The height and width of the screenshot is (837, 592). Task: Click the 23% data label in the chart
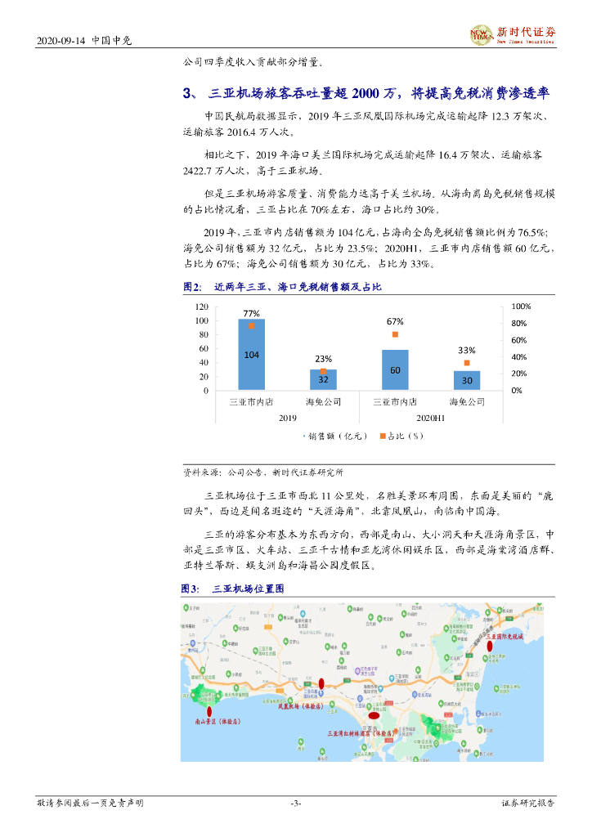coord(324,359)
